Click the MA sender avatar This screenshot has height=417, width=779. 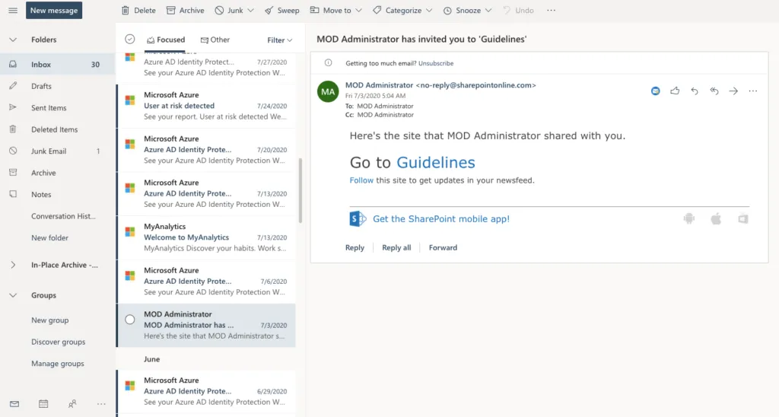tap(328, 91)
